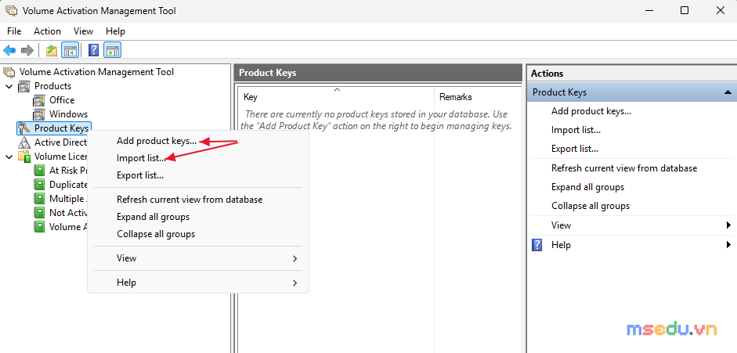Select the Product Keys tree item
Screen dimensions: 737x353
click(x=61, y=128)
